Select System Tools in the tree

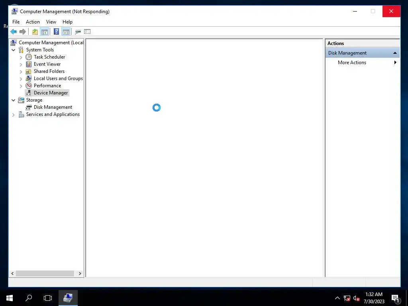[x=40, y=50]
